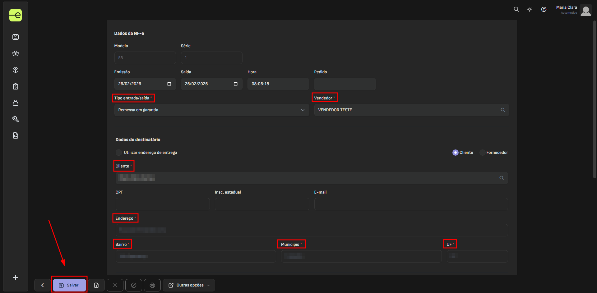Toggle the light/dark theme sun icon
This screenshot has height=293, width=597.
[530, 9]
